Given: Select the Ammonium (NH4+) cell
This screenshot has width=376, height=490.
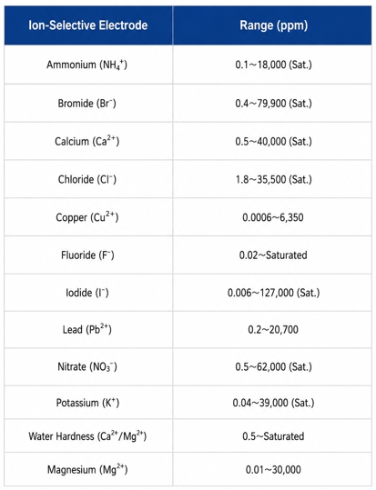Looking at the screenshot, I should point(88,65).
